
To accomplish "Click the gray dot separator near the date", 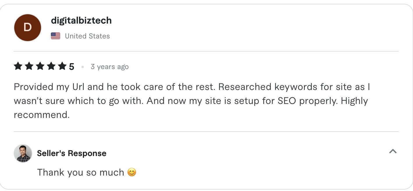I will 82,67.
